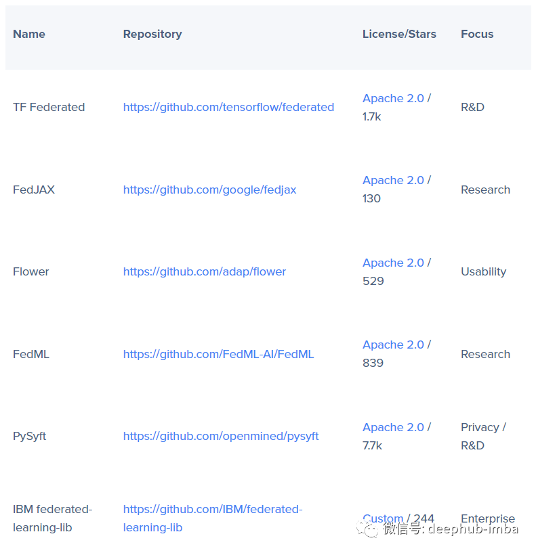Open the IBM federated-learning-lib link
Image resolution: width=536 pixels, height=553 pixels.
213,518
